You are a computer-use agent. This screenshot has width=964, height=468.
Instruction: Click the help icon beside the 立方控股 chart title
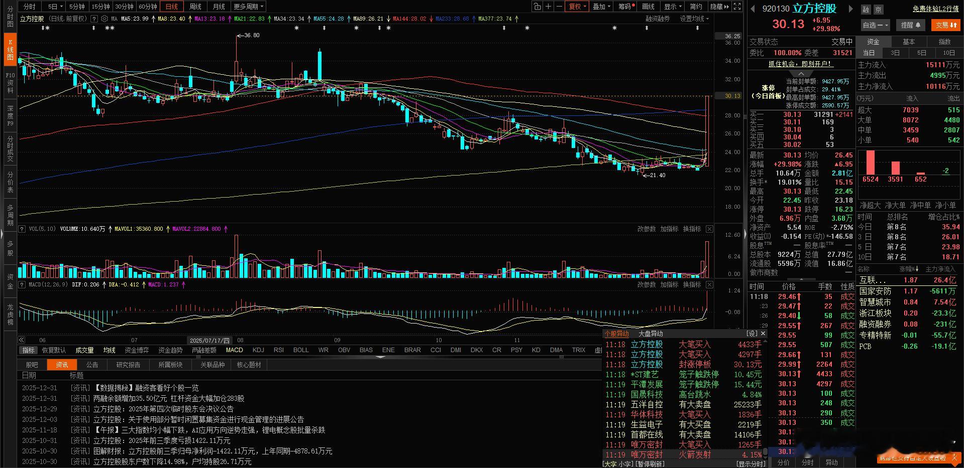click(x=94, y=19)
